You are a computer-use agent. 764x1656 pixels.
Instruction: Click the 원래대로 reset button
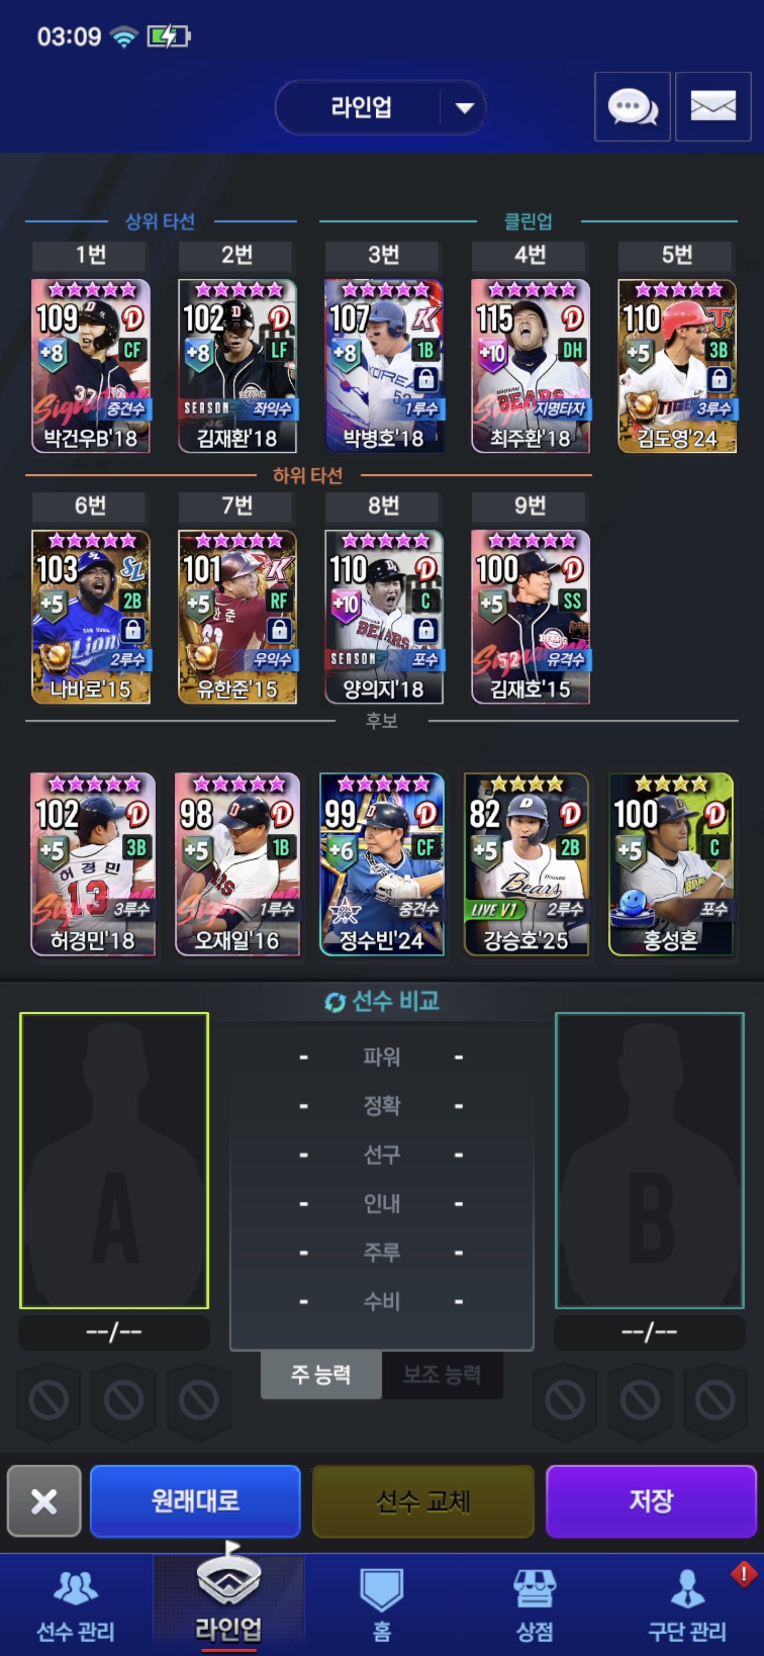(x=195, y=1501)
